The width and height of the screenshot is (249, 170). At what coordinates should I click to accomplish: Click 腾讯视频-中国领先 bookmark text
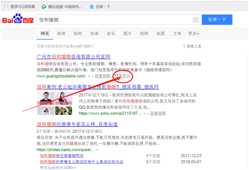[x=65, y=7]
